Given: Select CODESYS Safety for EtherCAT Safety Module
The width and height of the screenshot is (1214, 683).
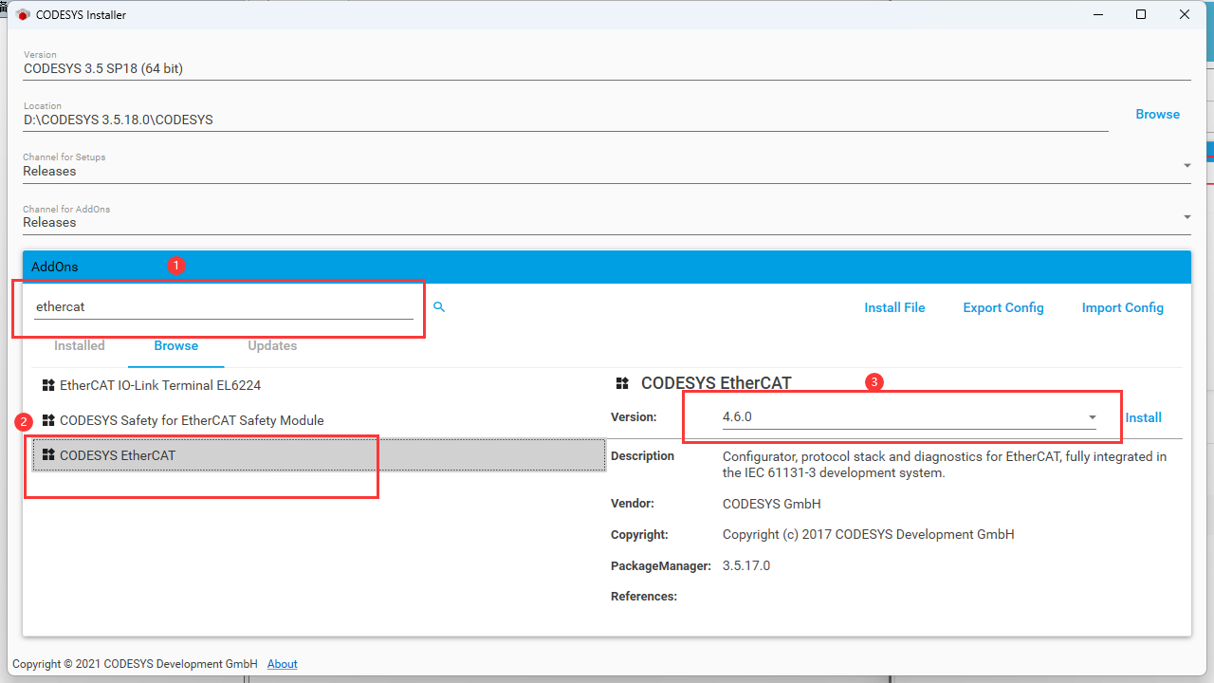Looking at the screenshot, I should tap(319, 420).
